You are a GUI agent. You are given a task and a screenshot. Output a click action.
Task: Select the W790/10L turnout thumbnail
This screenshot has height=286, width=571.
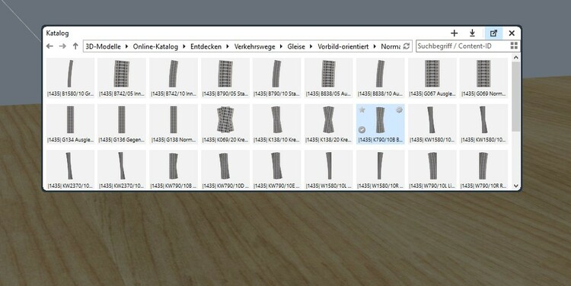432,170
